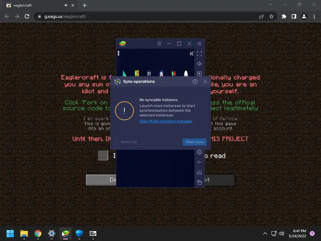View site info lock icon
321x241 pixels.
pos(39,16)
